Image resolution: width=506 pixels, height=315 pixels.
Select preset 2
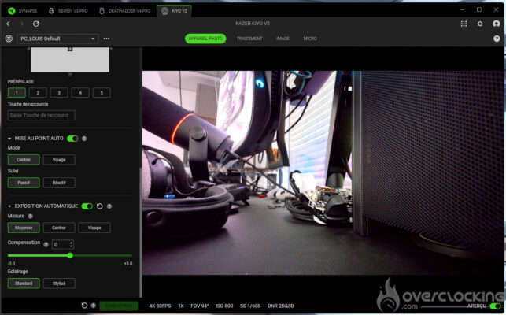(x=38, y=93)
